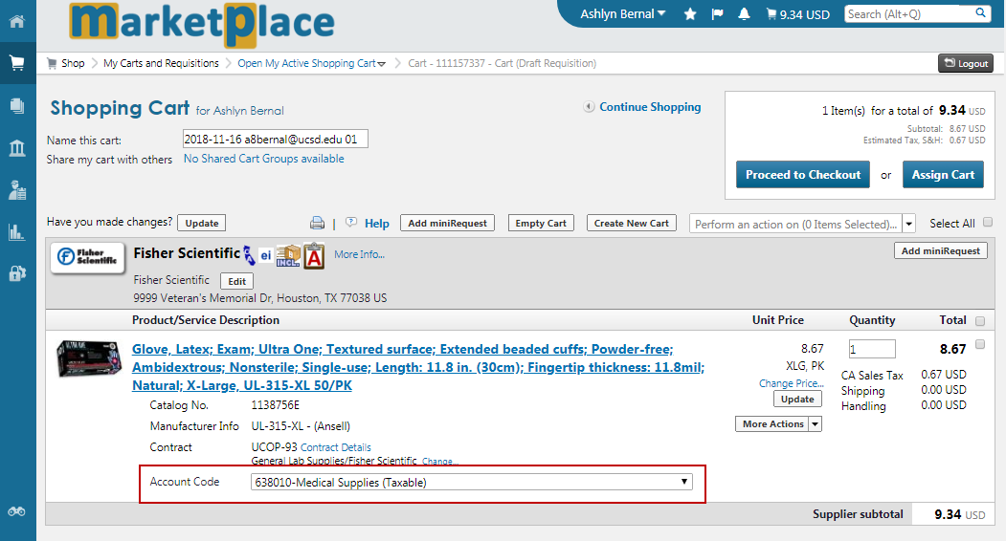This screenshot has width=1006, height=541.
Task: Click the red 'A' clipboard icon
Action: 314,256
